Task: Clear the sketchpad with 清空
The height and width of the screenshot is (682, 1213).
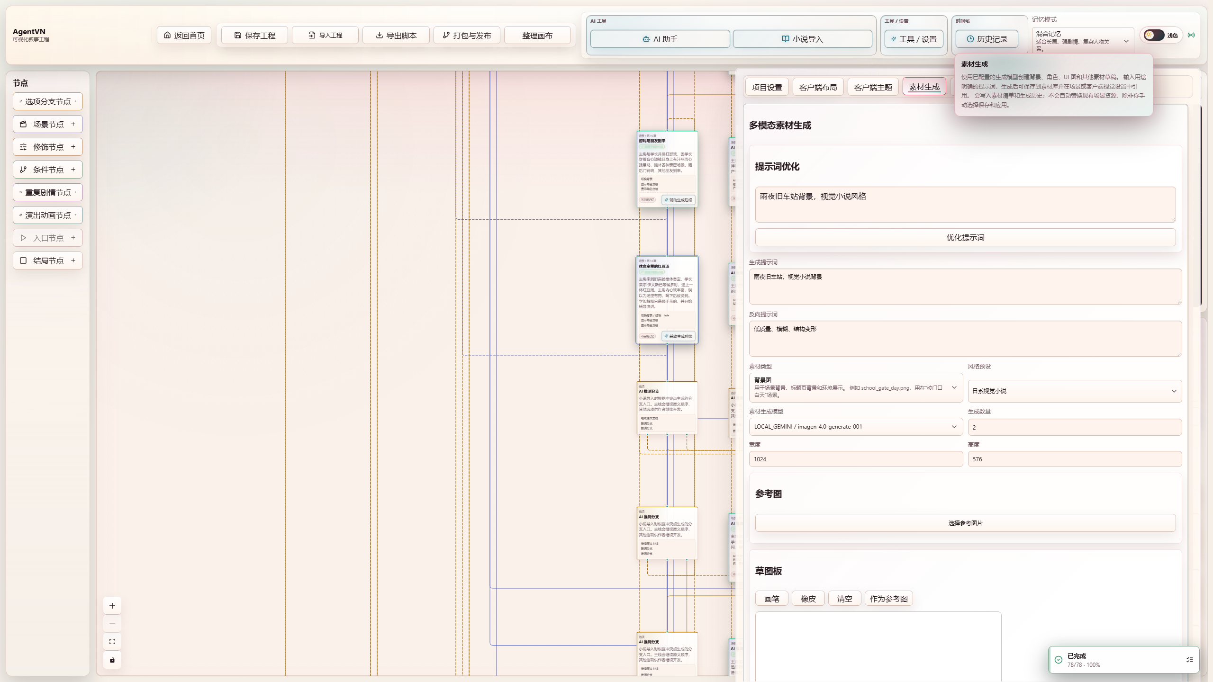Action: 844,599
